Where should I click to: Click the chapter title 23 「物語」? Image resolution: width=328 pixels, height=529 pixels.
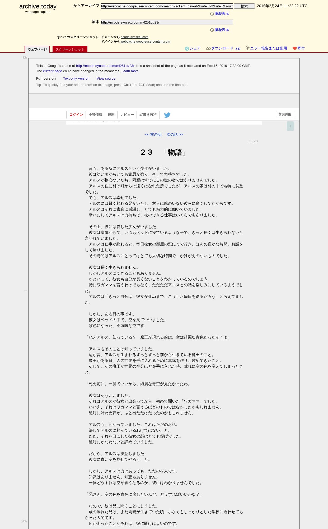tap(164, 152)
